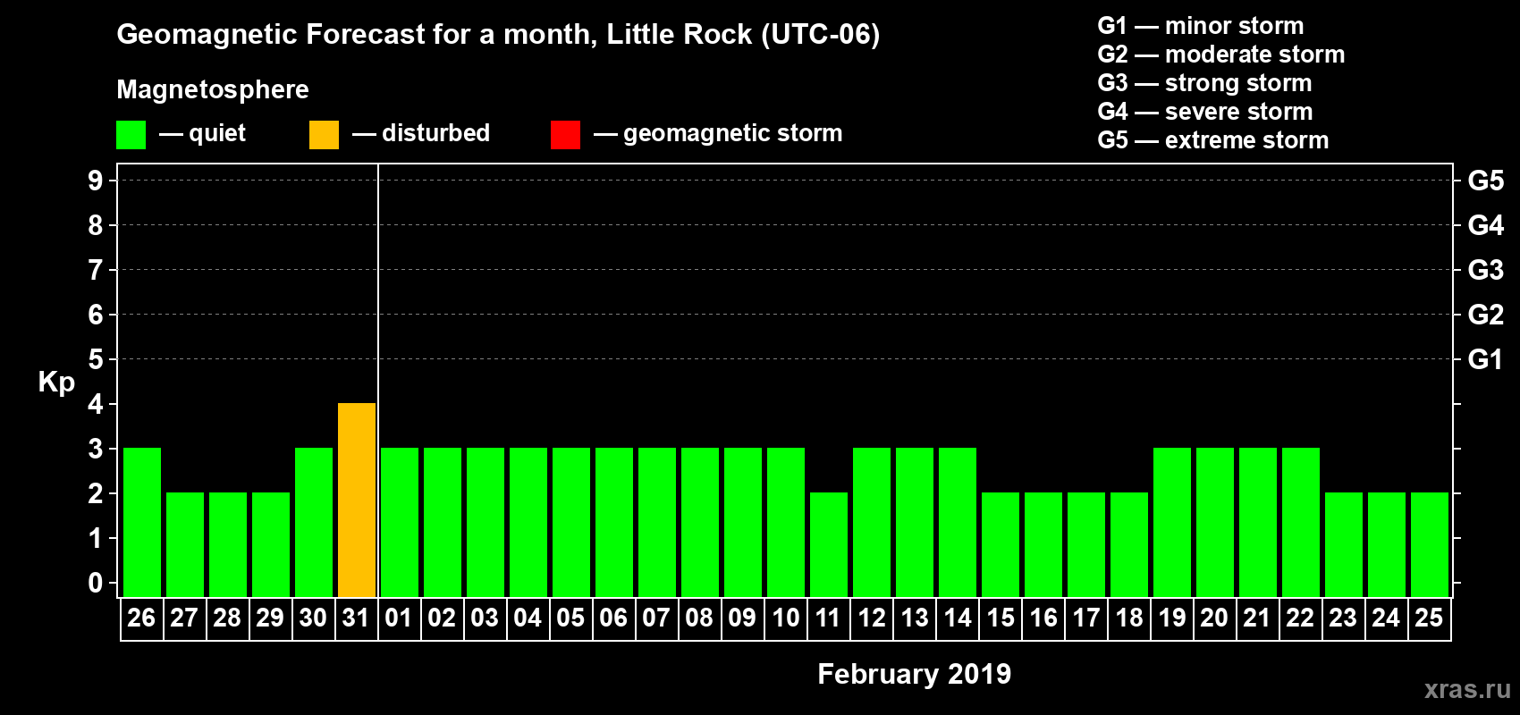Click the chart title text
1520x715 pixels.
click(x=498, y=35)
